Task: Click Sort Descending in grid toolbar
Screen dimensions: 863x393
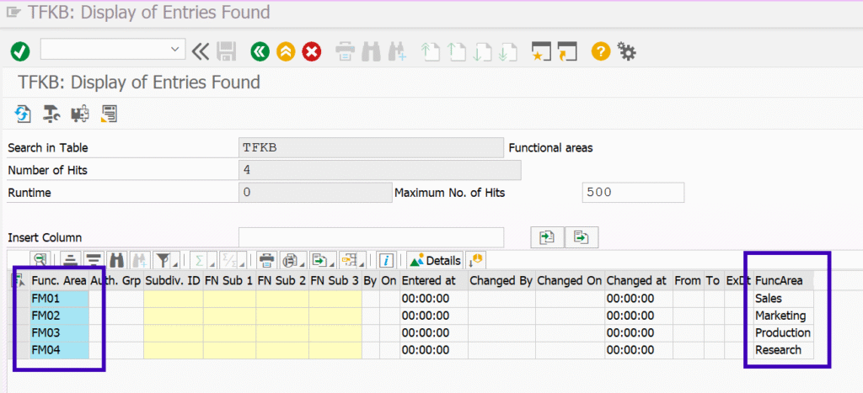Action: [x=94, y=259]
